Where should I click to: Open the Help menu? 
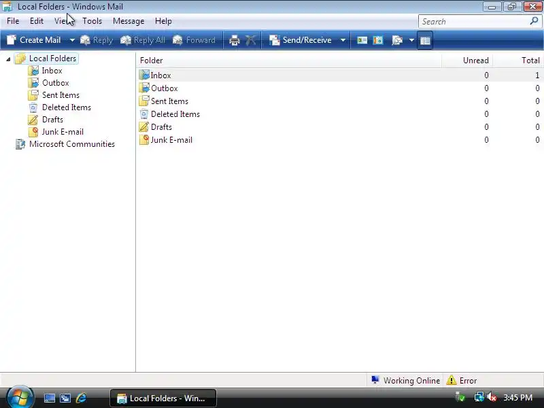pos(163,21)
